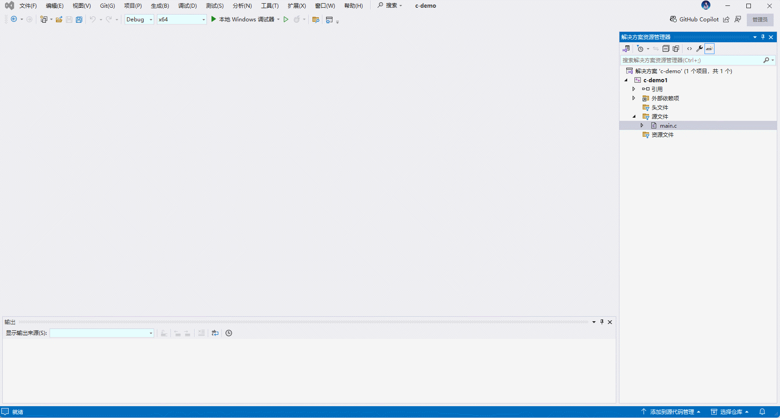Click the Collapse All icon in Solution Explorer
Viewport: 780px width, 418px height.
pyautogui.click(x=666, y=49)
